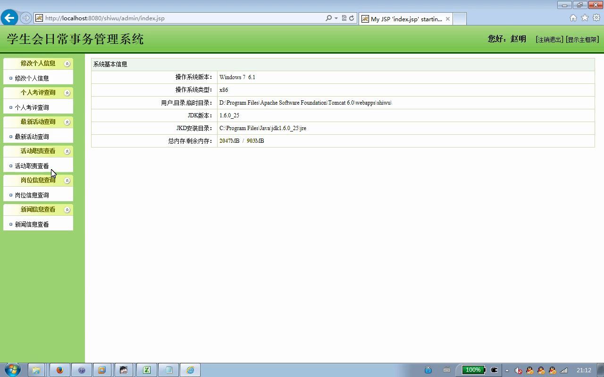Toggle Compatibility View in the address bar
This screenshot has width=604, height=377.
click(x=344, y=18)
